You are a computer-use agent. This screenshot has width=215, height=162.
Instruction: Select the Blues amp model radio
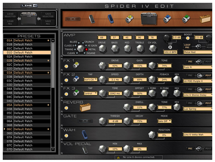79,43
